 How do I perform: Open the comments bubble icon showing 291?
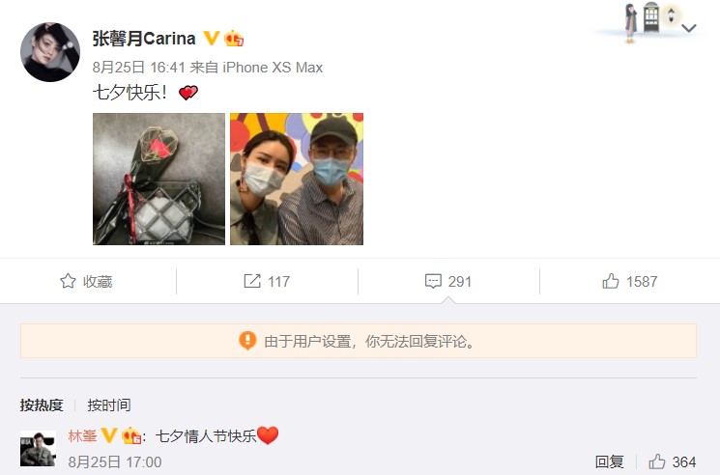pos(433,281)
